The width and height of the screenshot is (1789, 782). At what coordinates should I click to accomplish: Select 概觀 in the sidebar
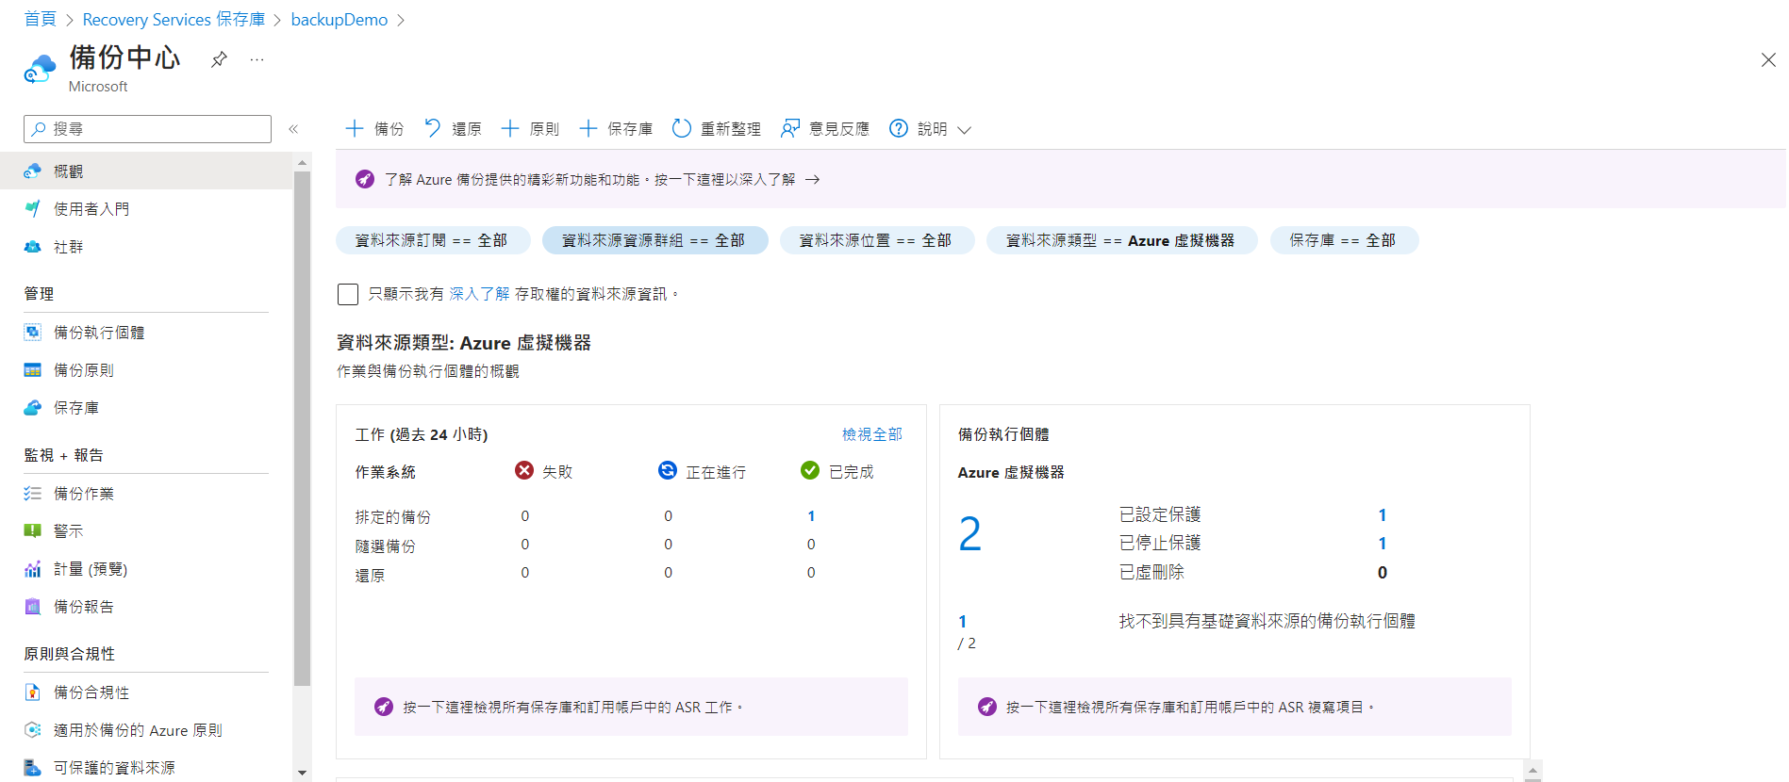click(x=146, y=171)
